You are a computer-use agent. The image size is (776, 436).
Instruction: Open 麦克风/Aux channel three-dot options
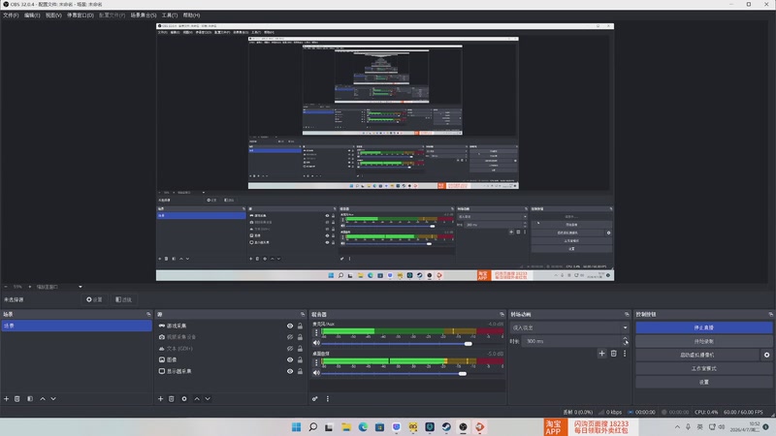(317, 332)
